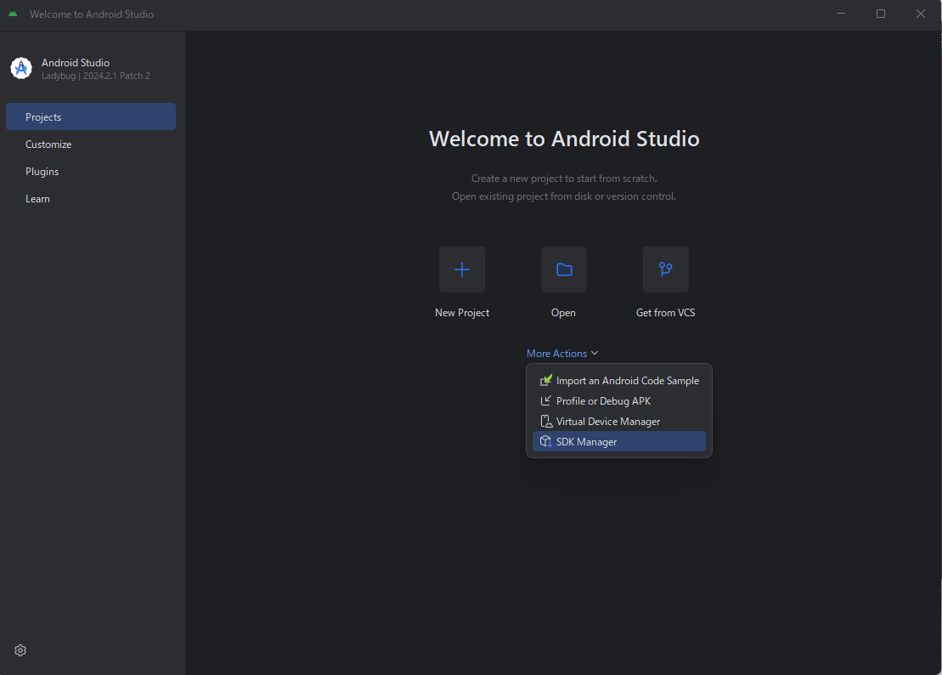Click the Import an Android Code Sample icon
Screen dimensions: 942x675
coord(545,381)
